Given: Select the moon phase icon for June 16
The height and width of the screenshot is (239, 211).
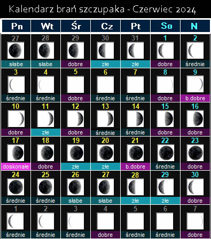Looking at the screenshot, I should 195,118.
